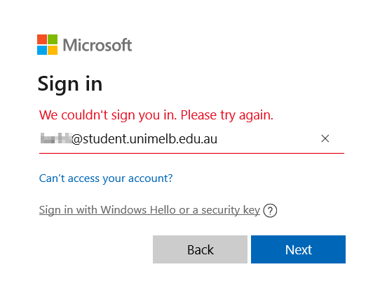Click the empty area right of the email text
373x300 pixels.
tap(269, 138)
